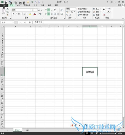Click the Cut scissors icon

tap(7, 9)
